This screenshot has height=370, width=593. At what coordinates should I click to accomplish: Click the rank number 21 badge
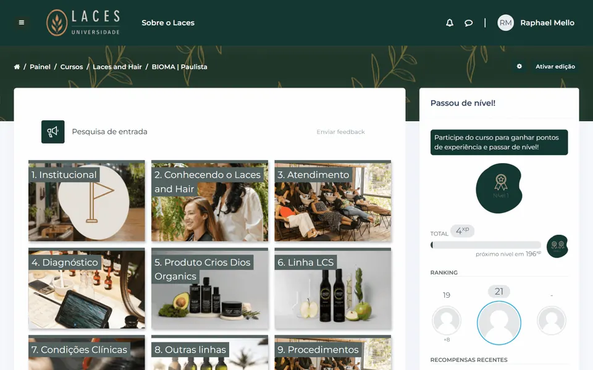499,292
